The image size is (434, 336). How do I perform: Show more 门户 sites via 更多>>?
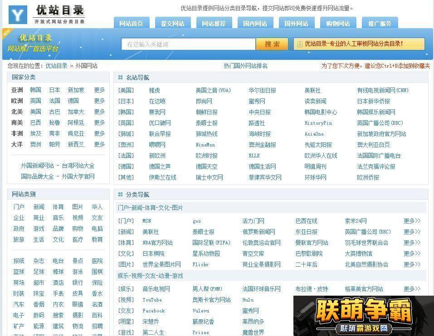pos(412,221)
